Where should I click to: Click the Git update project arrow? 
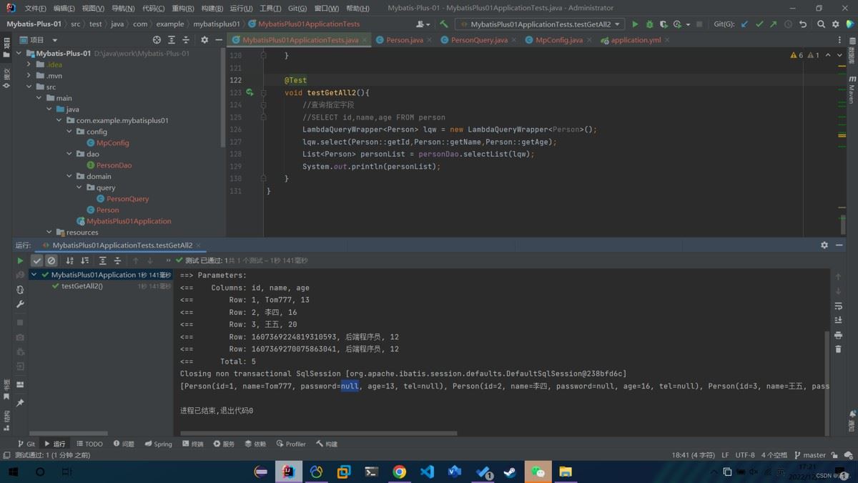[x=744, y=24]
